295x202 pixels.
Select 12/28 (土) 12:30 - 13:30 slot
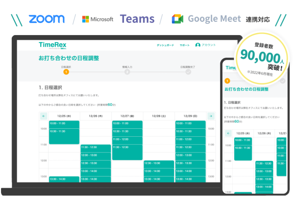tap(159, 164)
